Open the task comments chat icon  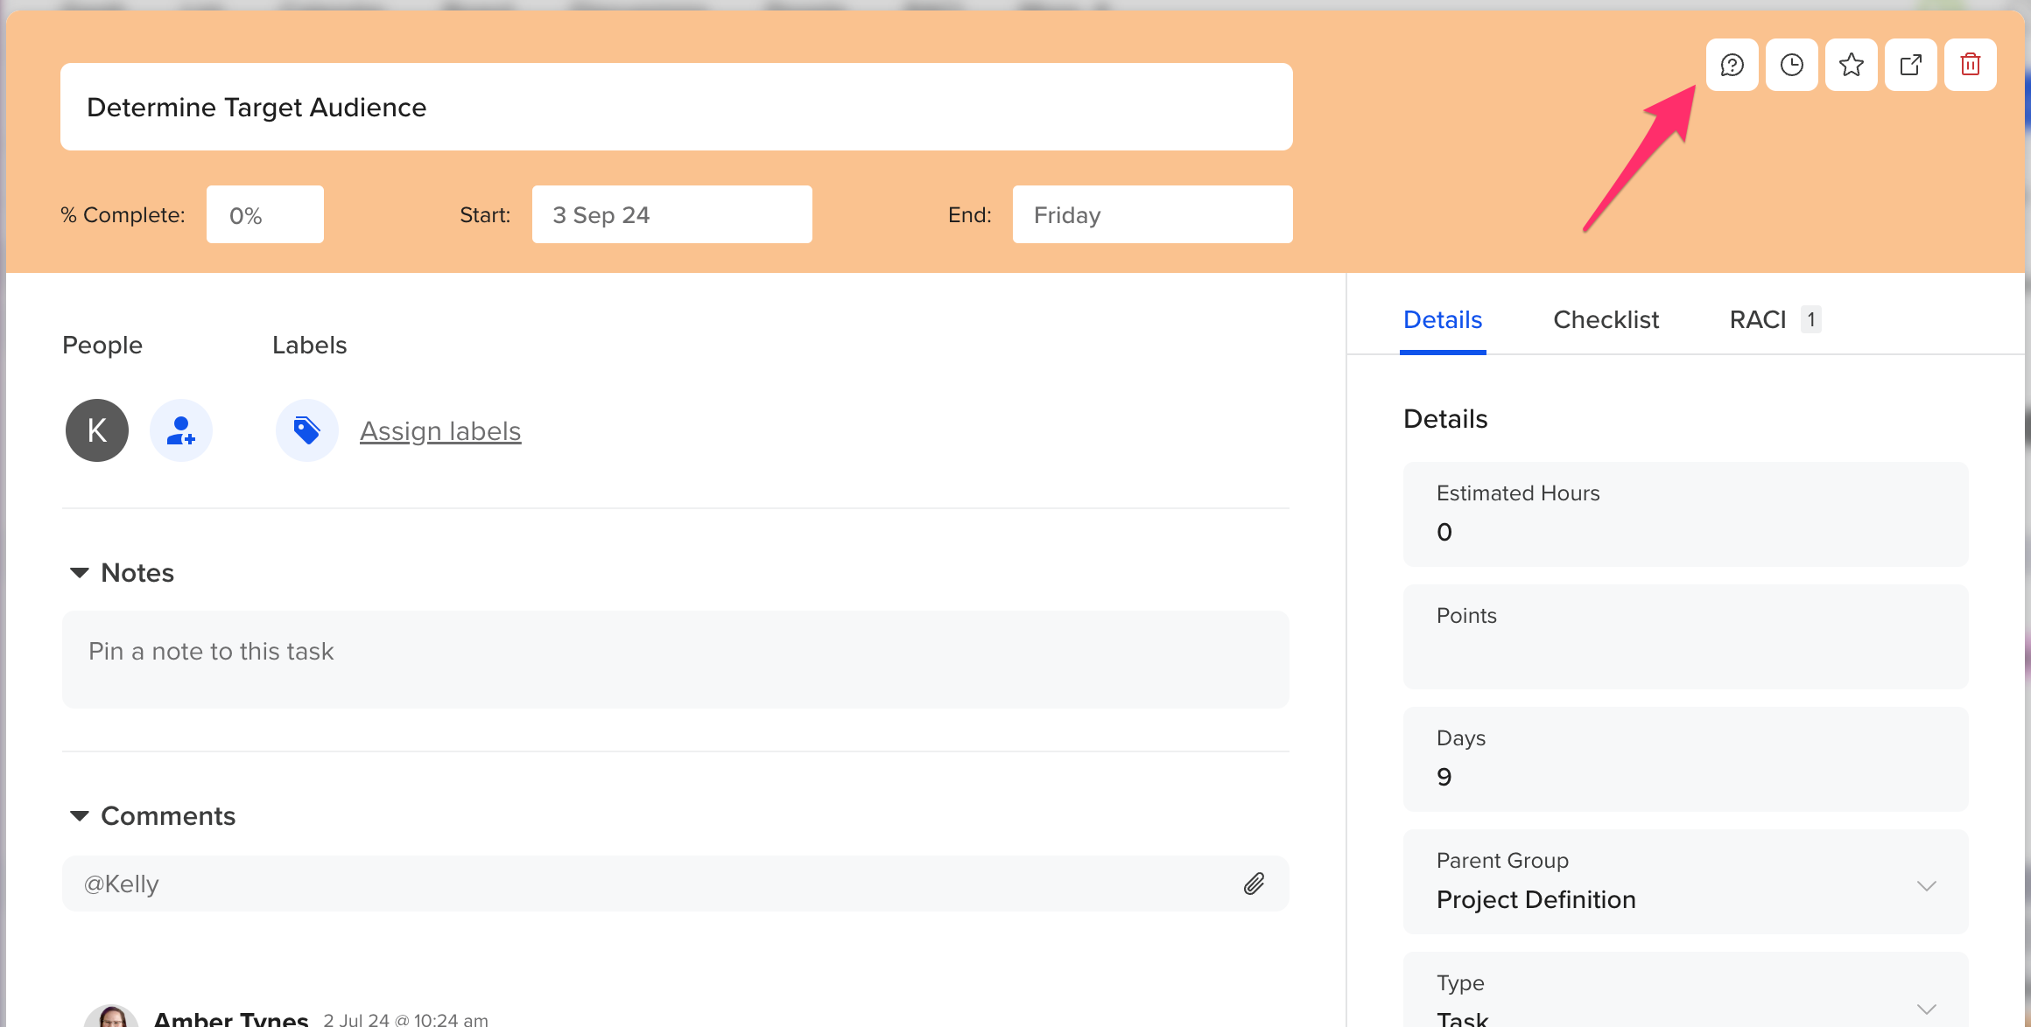(1732, 65)
